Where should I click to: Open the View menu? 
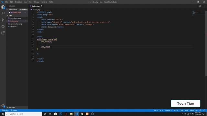[26, 2]
